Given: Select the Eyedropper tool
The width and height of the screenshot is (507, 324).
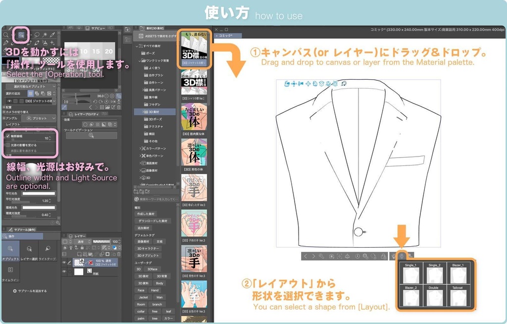Looking at the screenshot, I should pos(52,35).
